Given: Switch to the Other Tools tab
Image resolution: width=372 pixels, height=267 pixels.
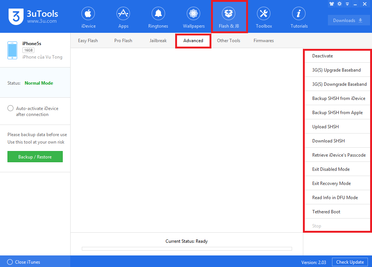Looking at the screenshot, I should [x=229, y=41].
